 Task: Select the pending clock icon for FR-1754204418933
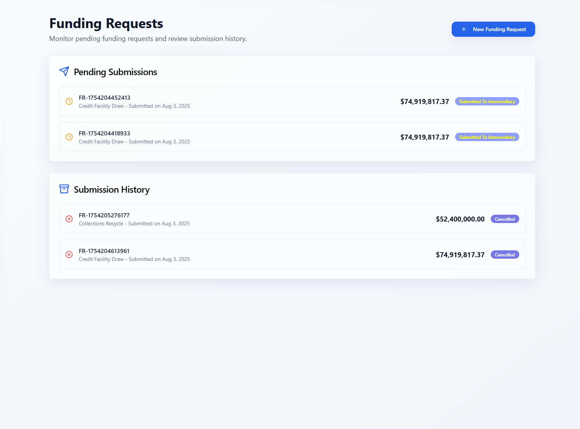pos(69,137)
